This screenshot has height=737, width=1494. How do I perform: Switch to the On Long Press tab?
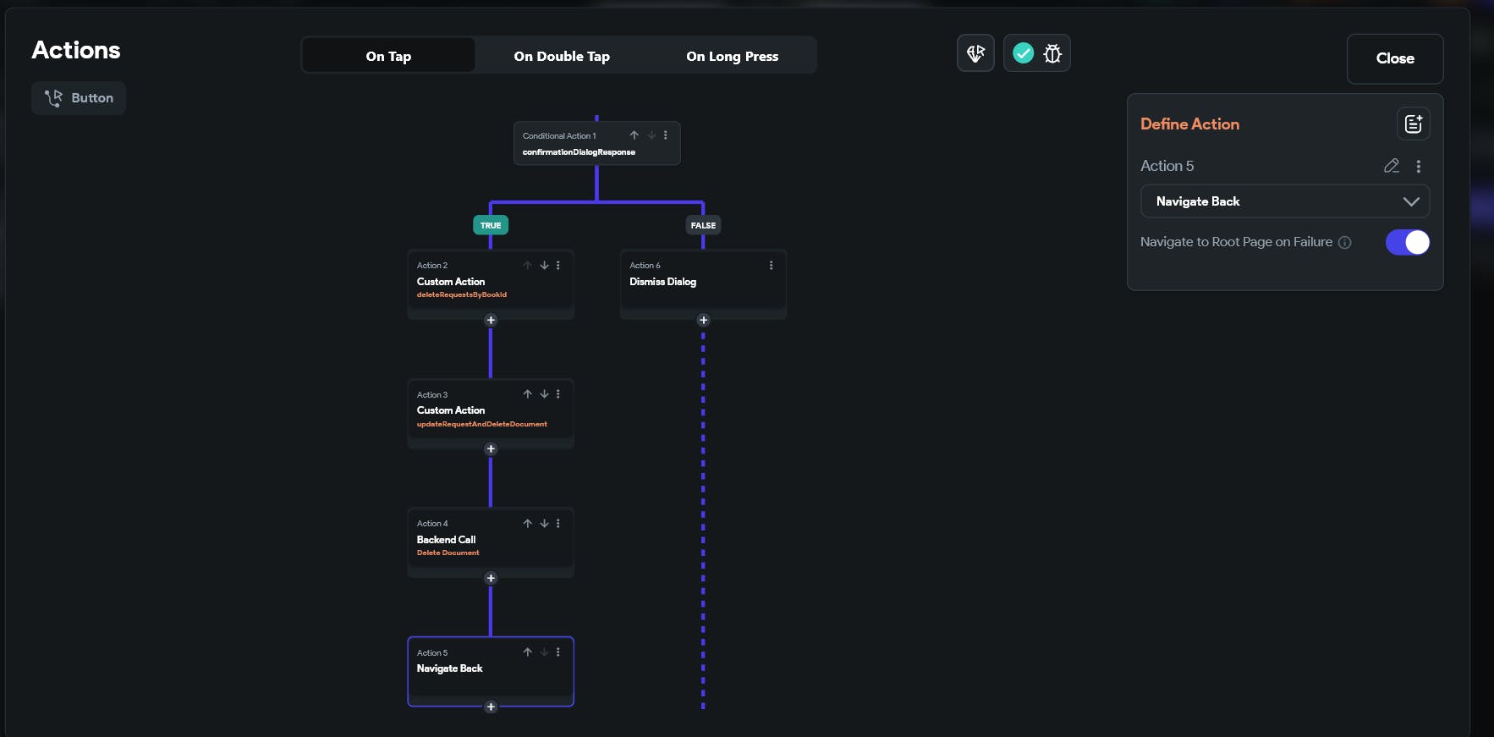tap(732, 57)
